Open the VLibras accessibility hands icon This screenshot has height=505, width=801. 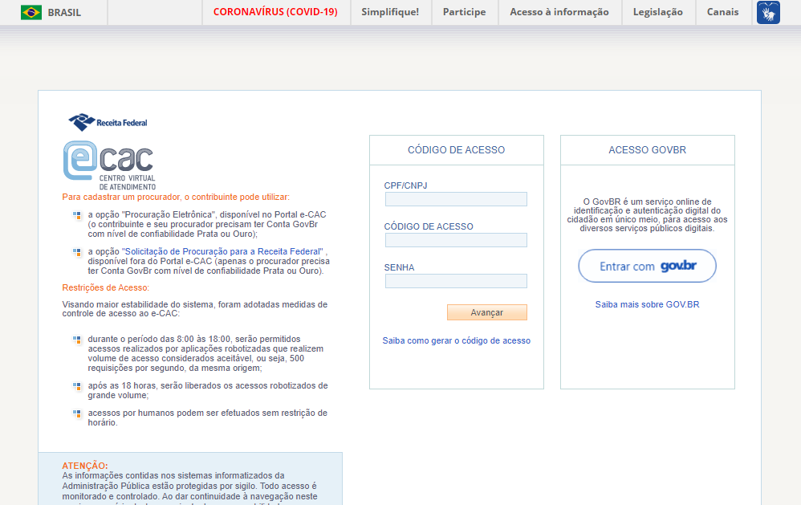pos(768,12)
